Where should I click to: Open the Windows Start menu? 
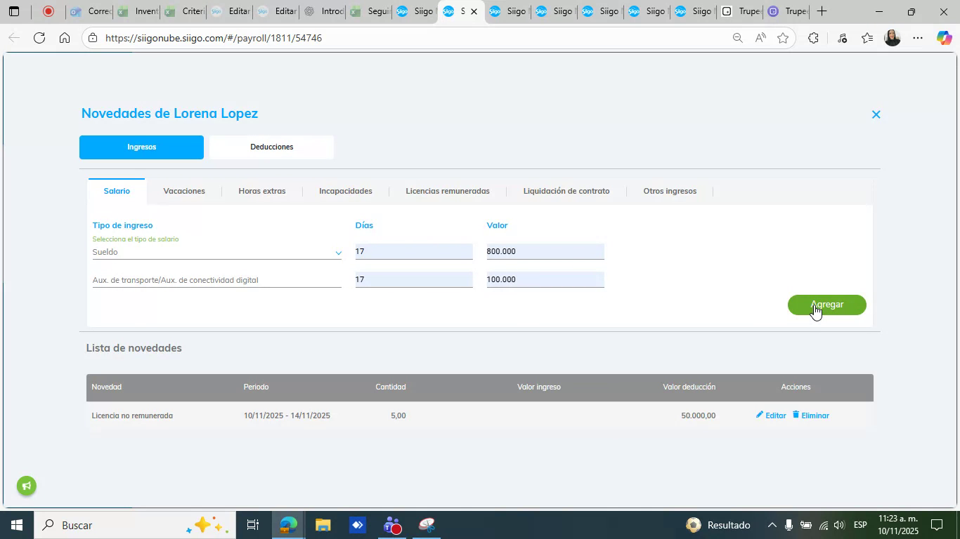15,525
